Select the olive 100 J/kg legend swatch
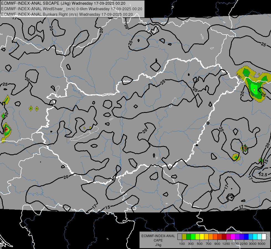 tap(184, 237)
